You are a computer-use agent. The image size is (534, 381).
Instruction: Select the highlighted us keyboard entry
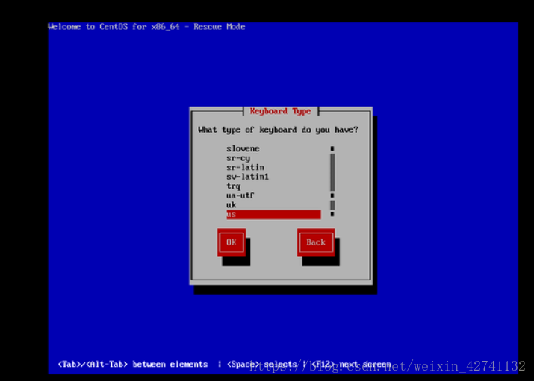pos(273,215)
